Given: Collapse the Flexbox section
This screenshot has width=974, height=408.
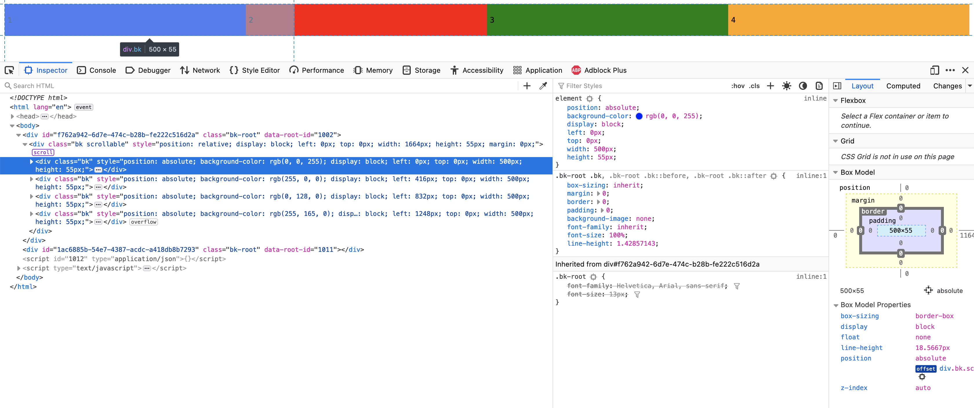Looking at the screenshot, I should point(836,101).
